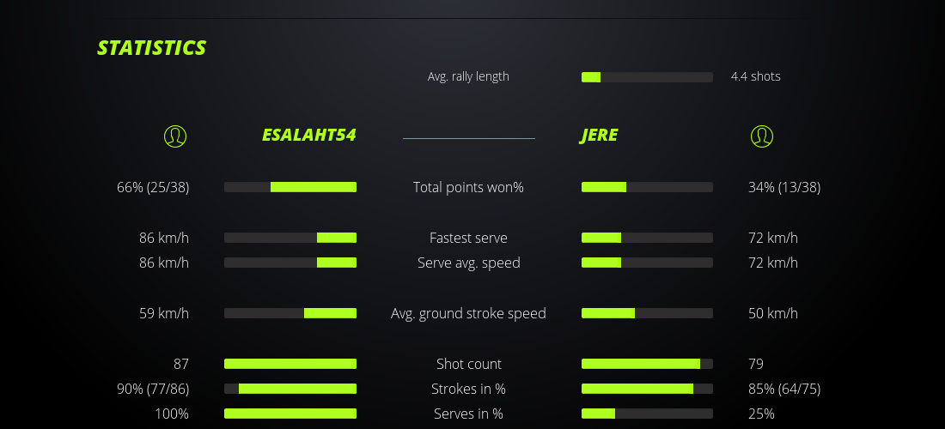Click JERE's Serves in % bar
Image resolution: width=945 pixels, height=429 pixels.
click(x=647, y=414)
